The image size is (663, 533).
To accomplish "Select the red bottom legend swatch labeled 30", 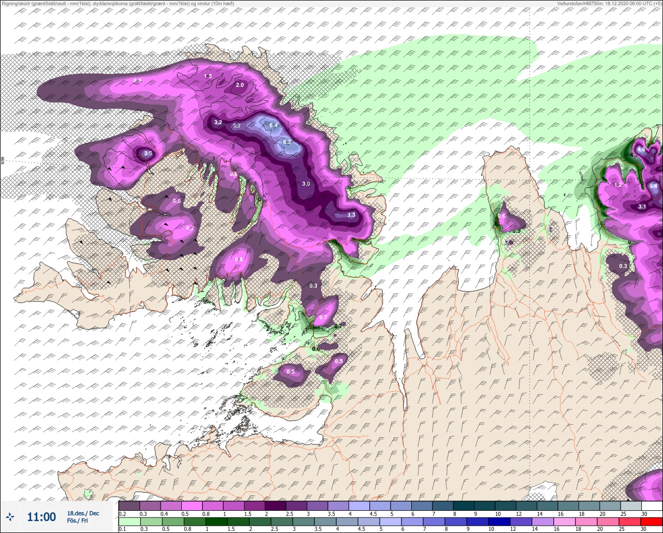I will click(652, 521).
